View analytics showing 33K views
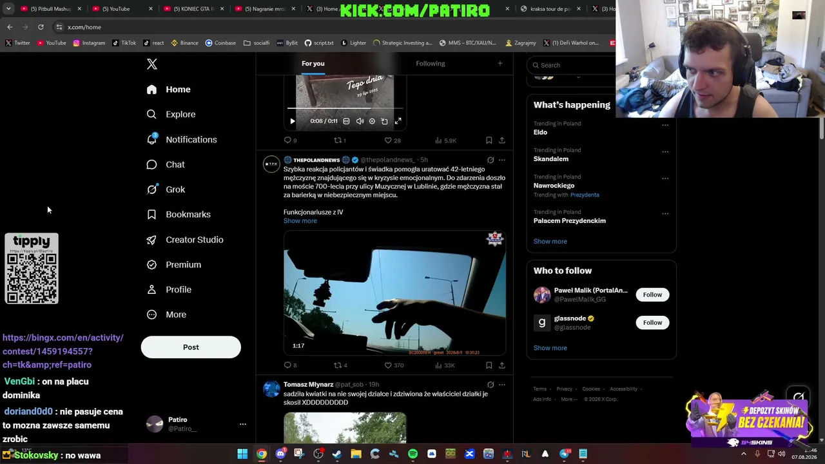825x464 pixels. [445, 365]
